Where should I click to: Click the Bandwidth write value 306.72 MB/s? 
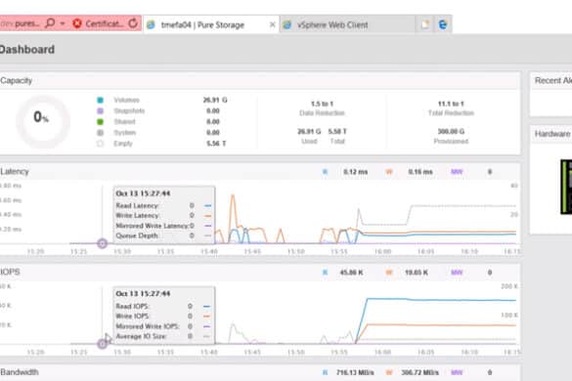point(419,372)
